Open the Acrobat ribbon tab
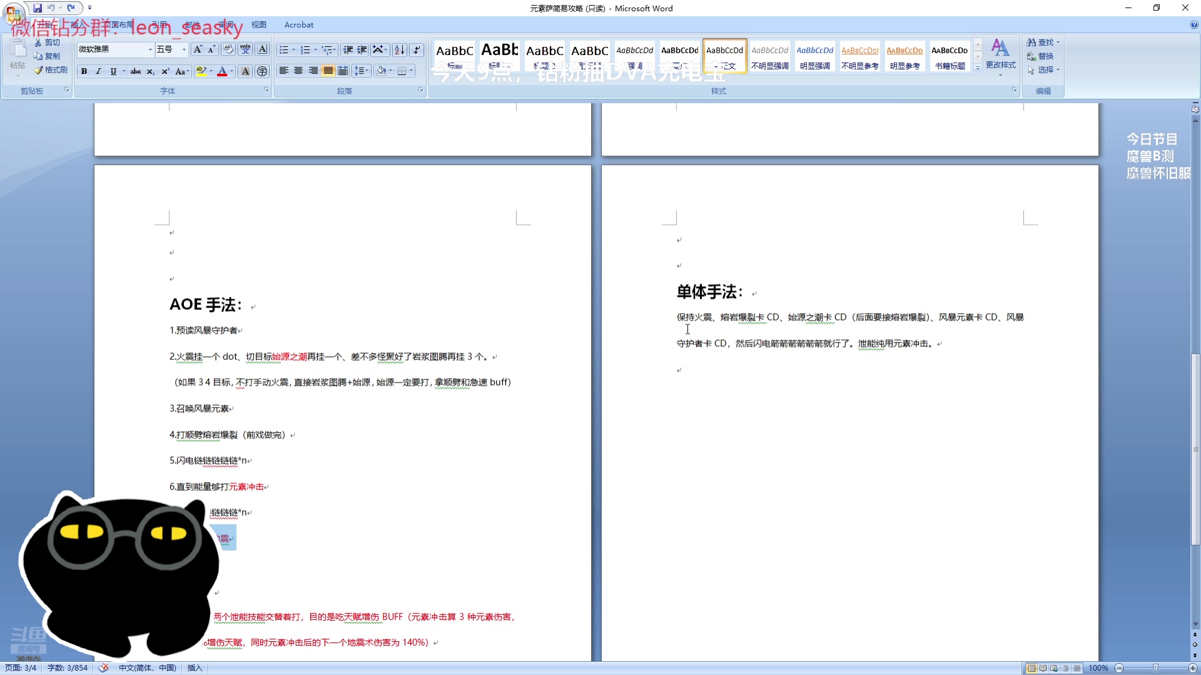This screenshot has height=675, width=1201. tap(299, 25)
